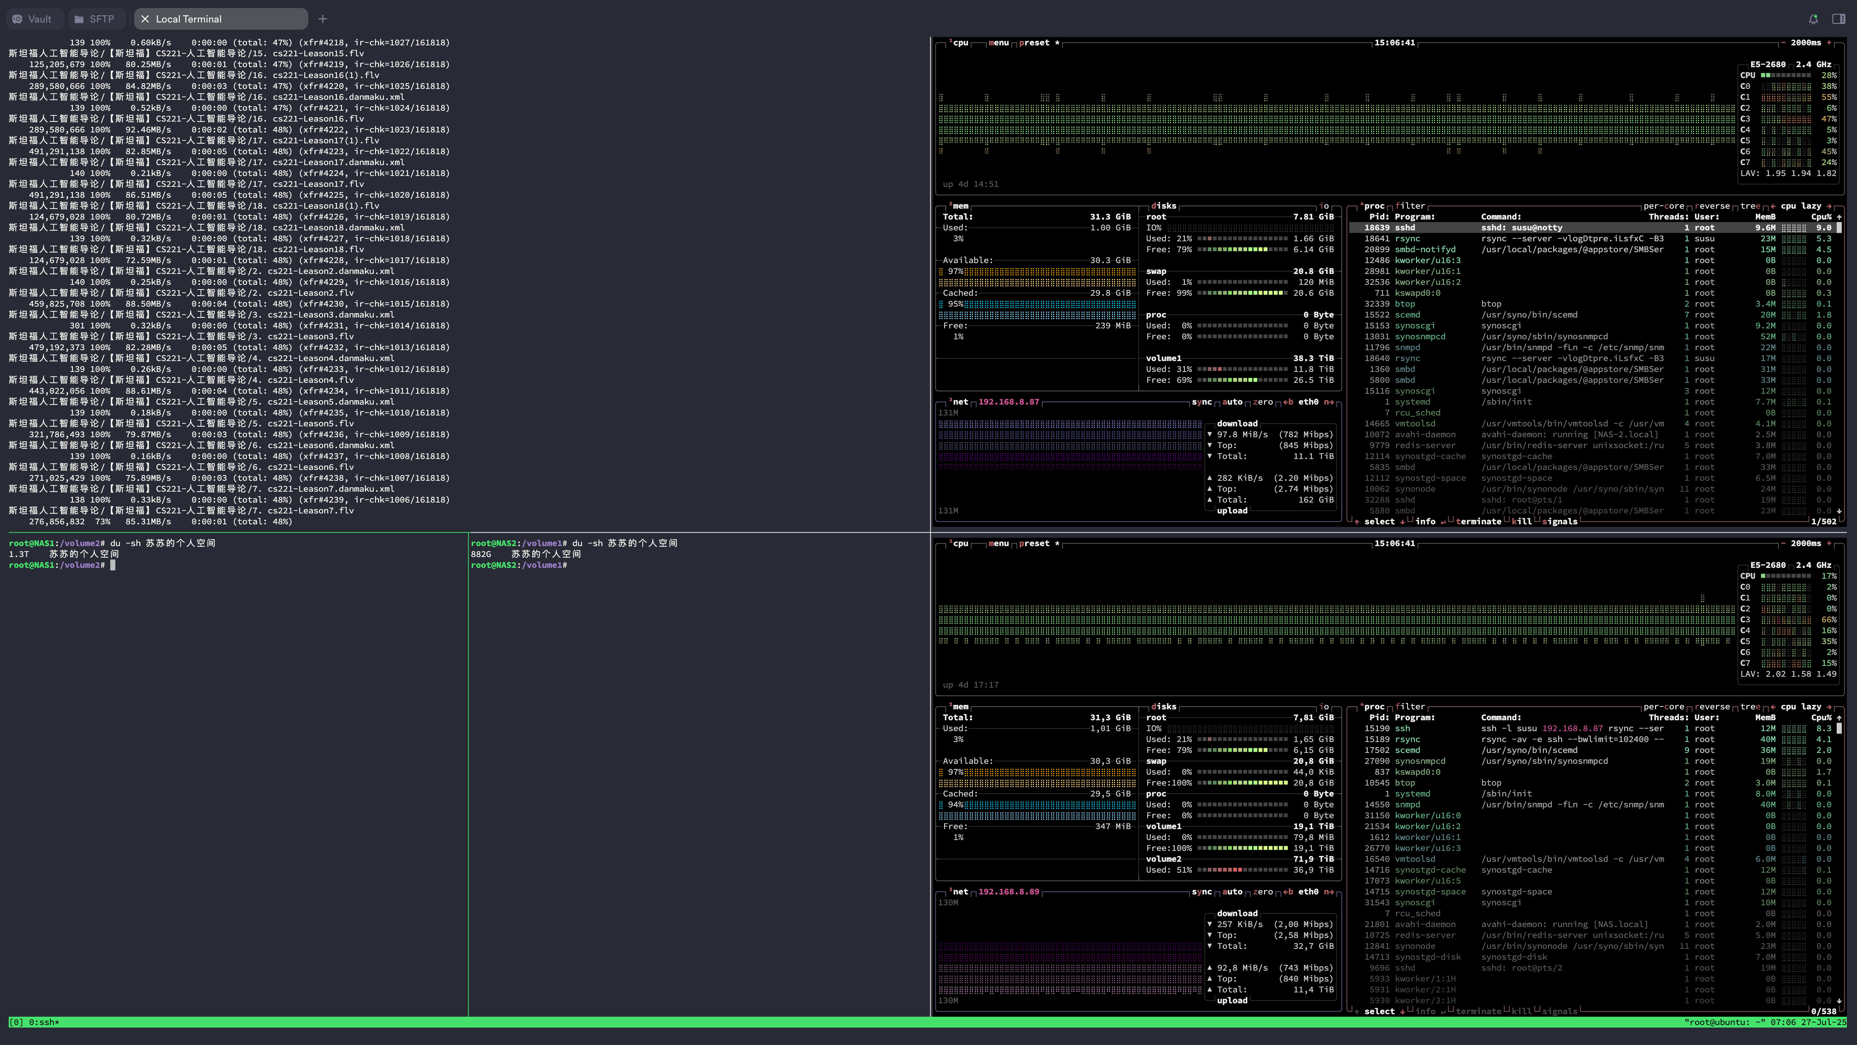The height and width of the screenshot is (1045, 1857).
Task: Select sshd process row pid 18639
Action: pyautogui.click(x=1592, y=227)
